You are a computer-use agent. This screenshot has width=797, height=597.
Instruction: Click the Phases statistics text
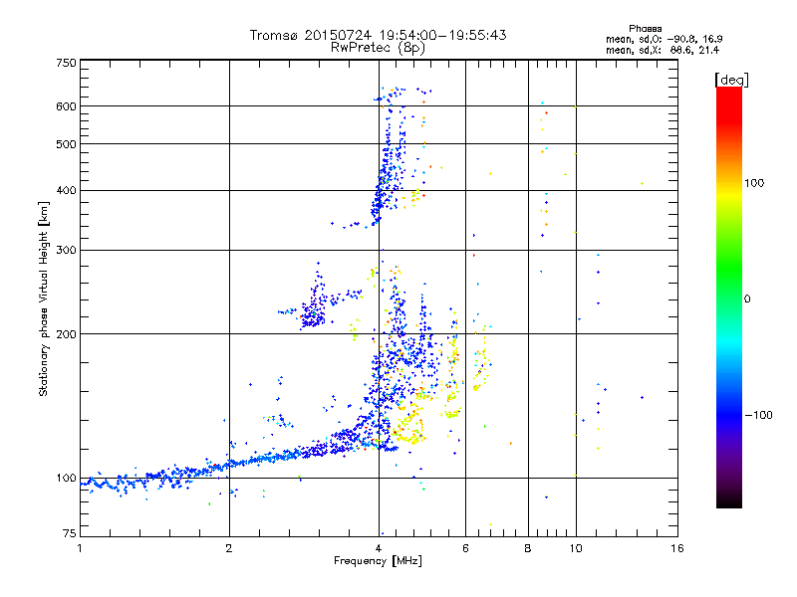pyautogui.click(x=664, y=40)
